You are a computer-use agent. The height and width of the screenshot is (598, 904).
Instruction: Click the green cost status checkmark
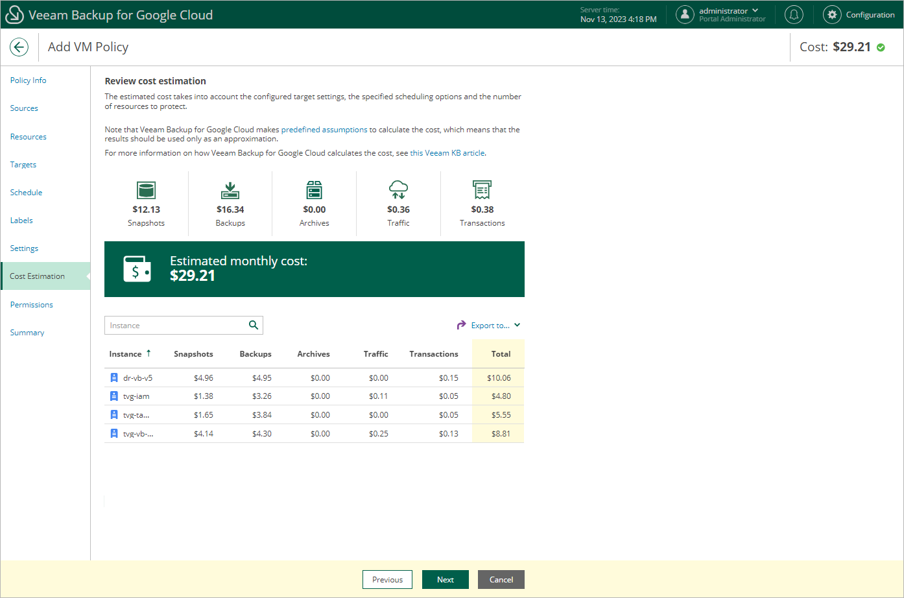point(881,47)
